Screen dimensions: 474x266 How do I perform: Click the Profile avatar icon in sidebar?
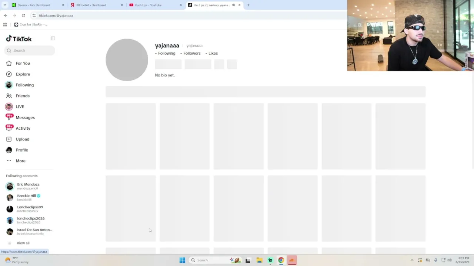tap(9, 150)
